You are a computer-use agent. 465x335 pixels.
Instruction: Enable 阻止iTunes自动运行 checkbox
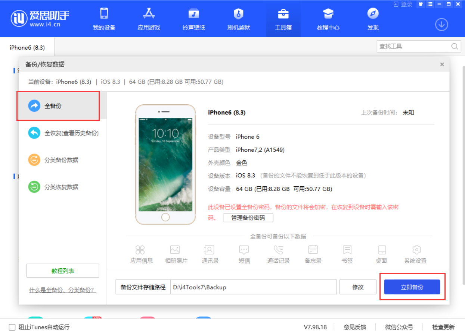tap(12, 327)
